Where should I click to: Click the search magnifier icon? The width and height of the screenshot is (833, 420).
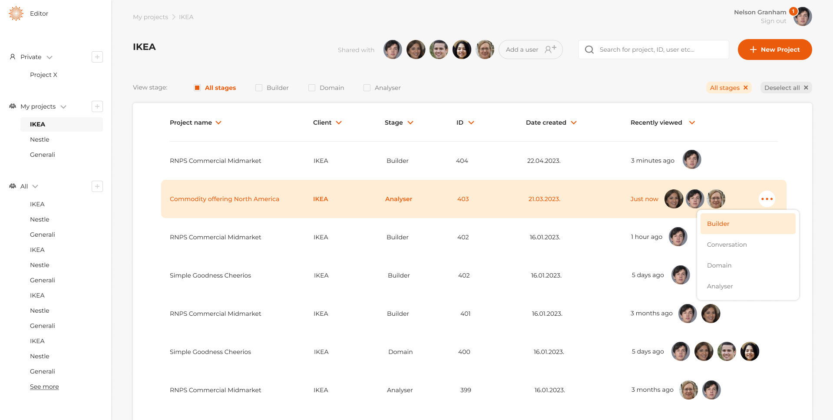click(589, 50)
